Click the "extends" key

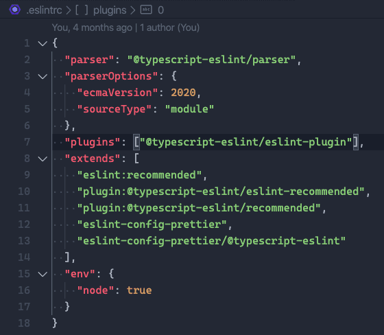(x=93, y=159)
